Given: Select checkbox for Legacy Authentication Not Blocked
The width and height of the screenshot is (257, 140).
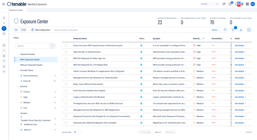Looking at the screenshot, I should tap(66, 97).
